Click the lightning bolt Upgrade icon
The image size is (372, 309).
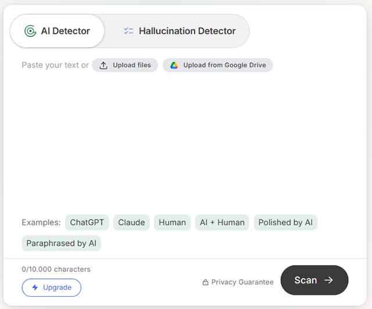pyautogui.click(x=35, y=288)
